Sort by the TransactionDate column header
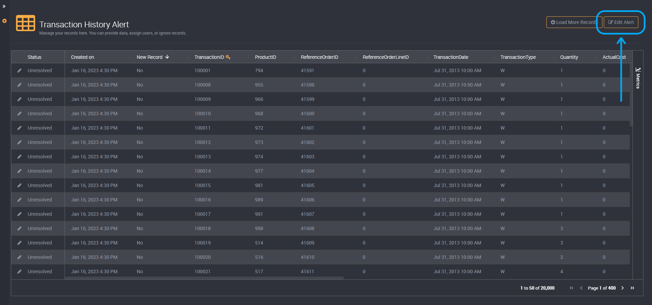652x305 pixels. (x=451, y=57)
